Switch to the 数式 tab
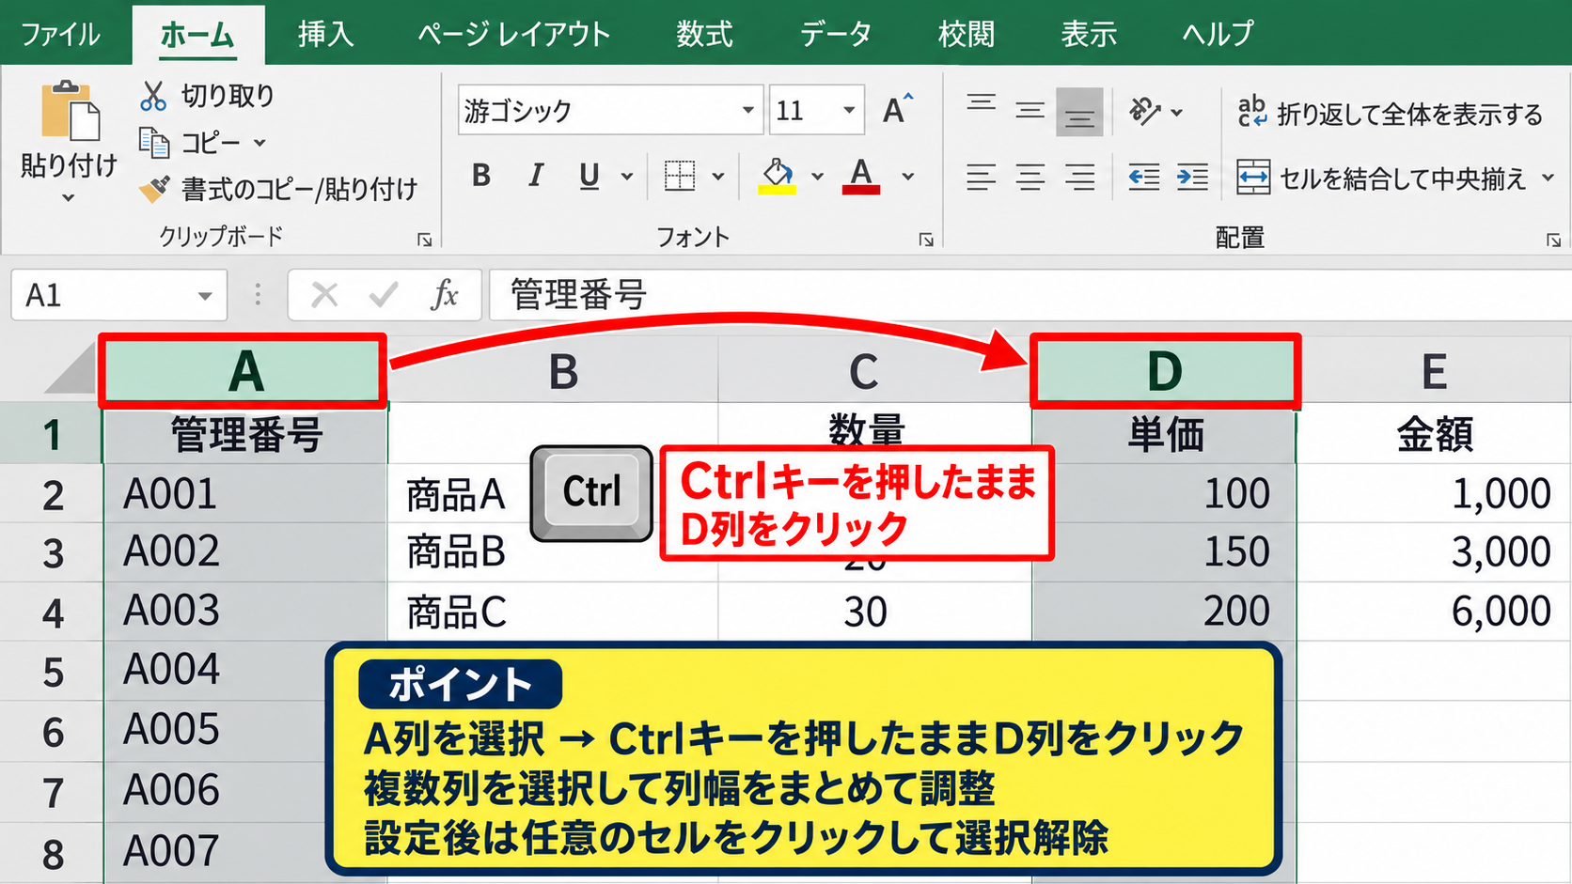 coord(704,34)
